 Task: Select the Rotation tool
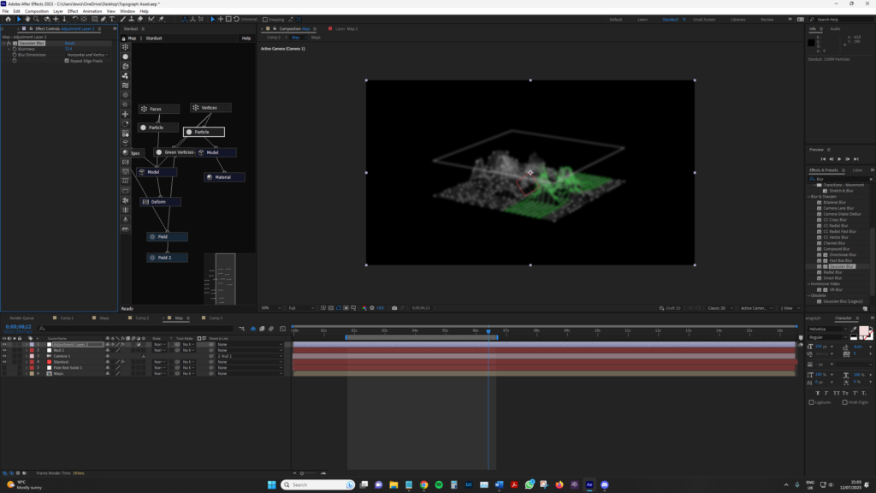(75, 19)
